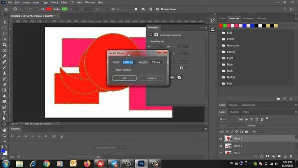Image resolution: width=298 pixels, height=168 pixels.
Task: Open the Filter menu
Action: coord(64,2)
